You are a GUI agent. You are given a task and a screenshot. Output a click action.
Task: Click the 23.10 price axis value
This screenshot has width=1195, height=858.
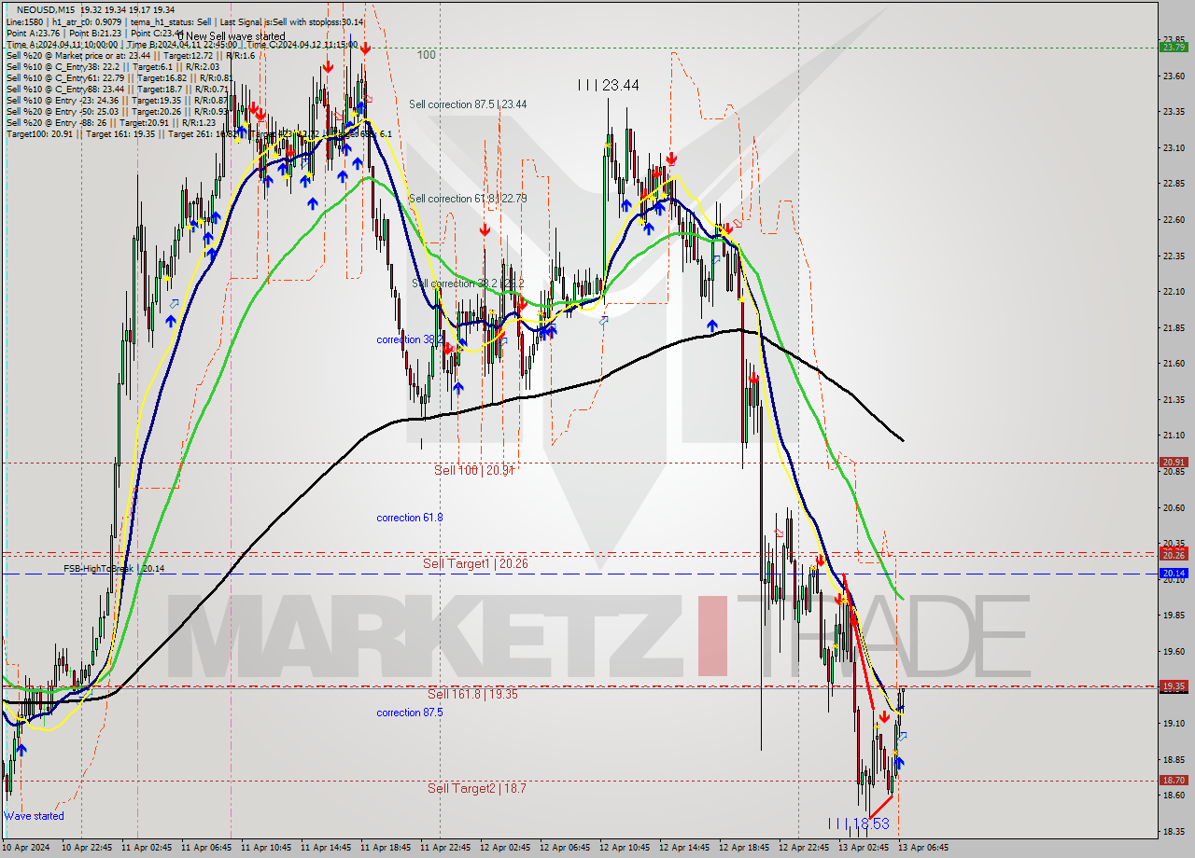(1174, 147)
